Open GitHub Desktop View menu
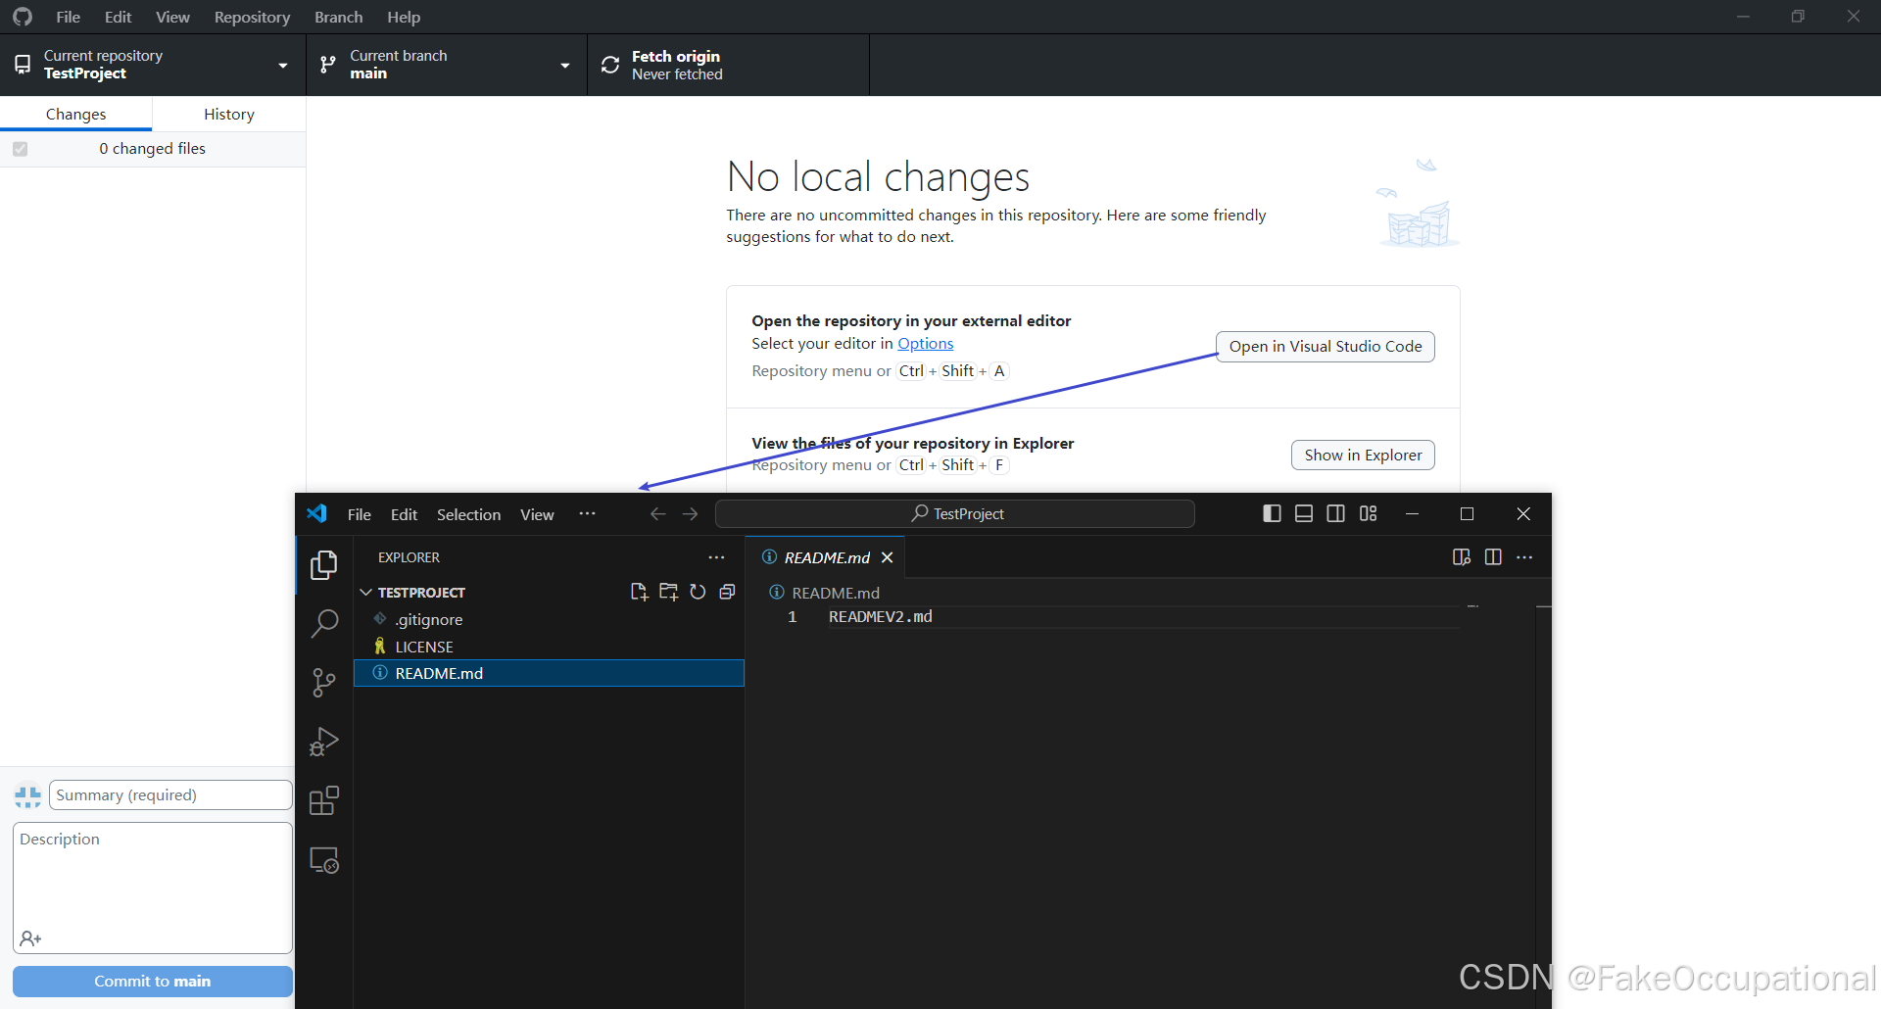This screenshot has width=1881, height=1009. 172,17
